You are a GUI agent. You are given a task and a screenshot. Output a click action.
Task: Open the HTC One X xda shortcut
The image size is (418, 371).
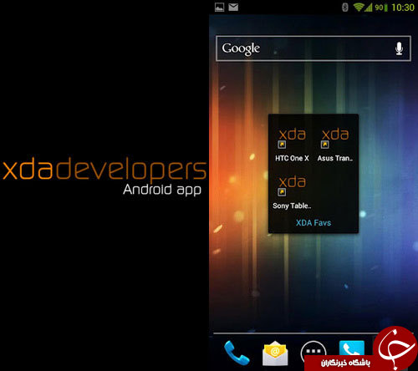[x=292, y=145]
